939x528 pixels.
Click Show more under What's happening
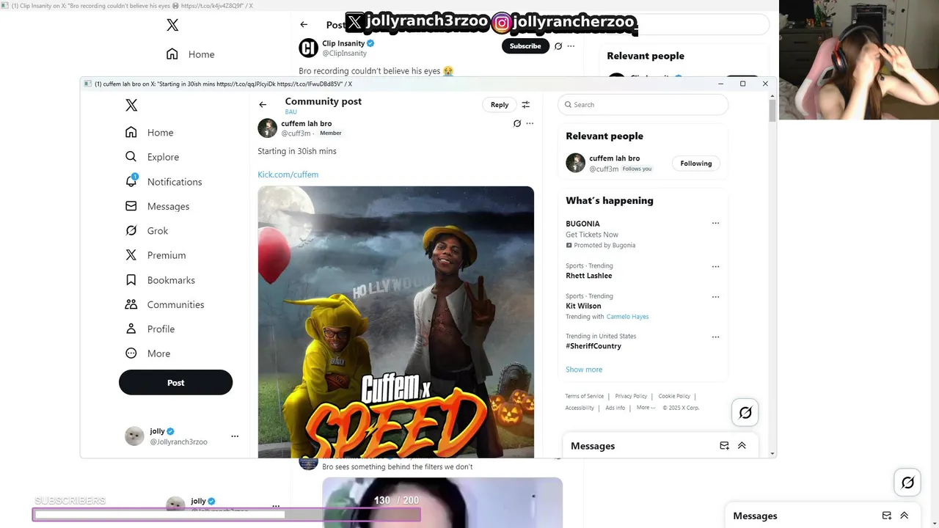pyautogui.click(x=584, y=370)
